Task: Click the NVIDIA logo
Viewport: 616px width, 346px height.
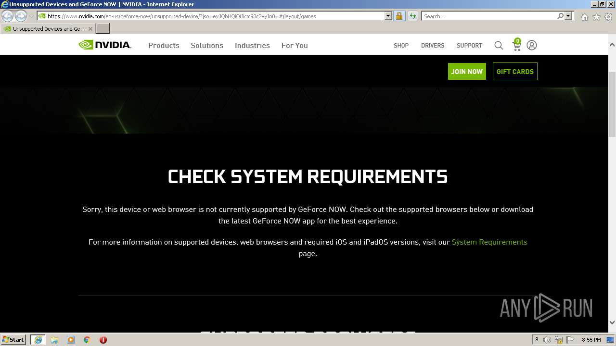Action: [105, 45]
